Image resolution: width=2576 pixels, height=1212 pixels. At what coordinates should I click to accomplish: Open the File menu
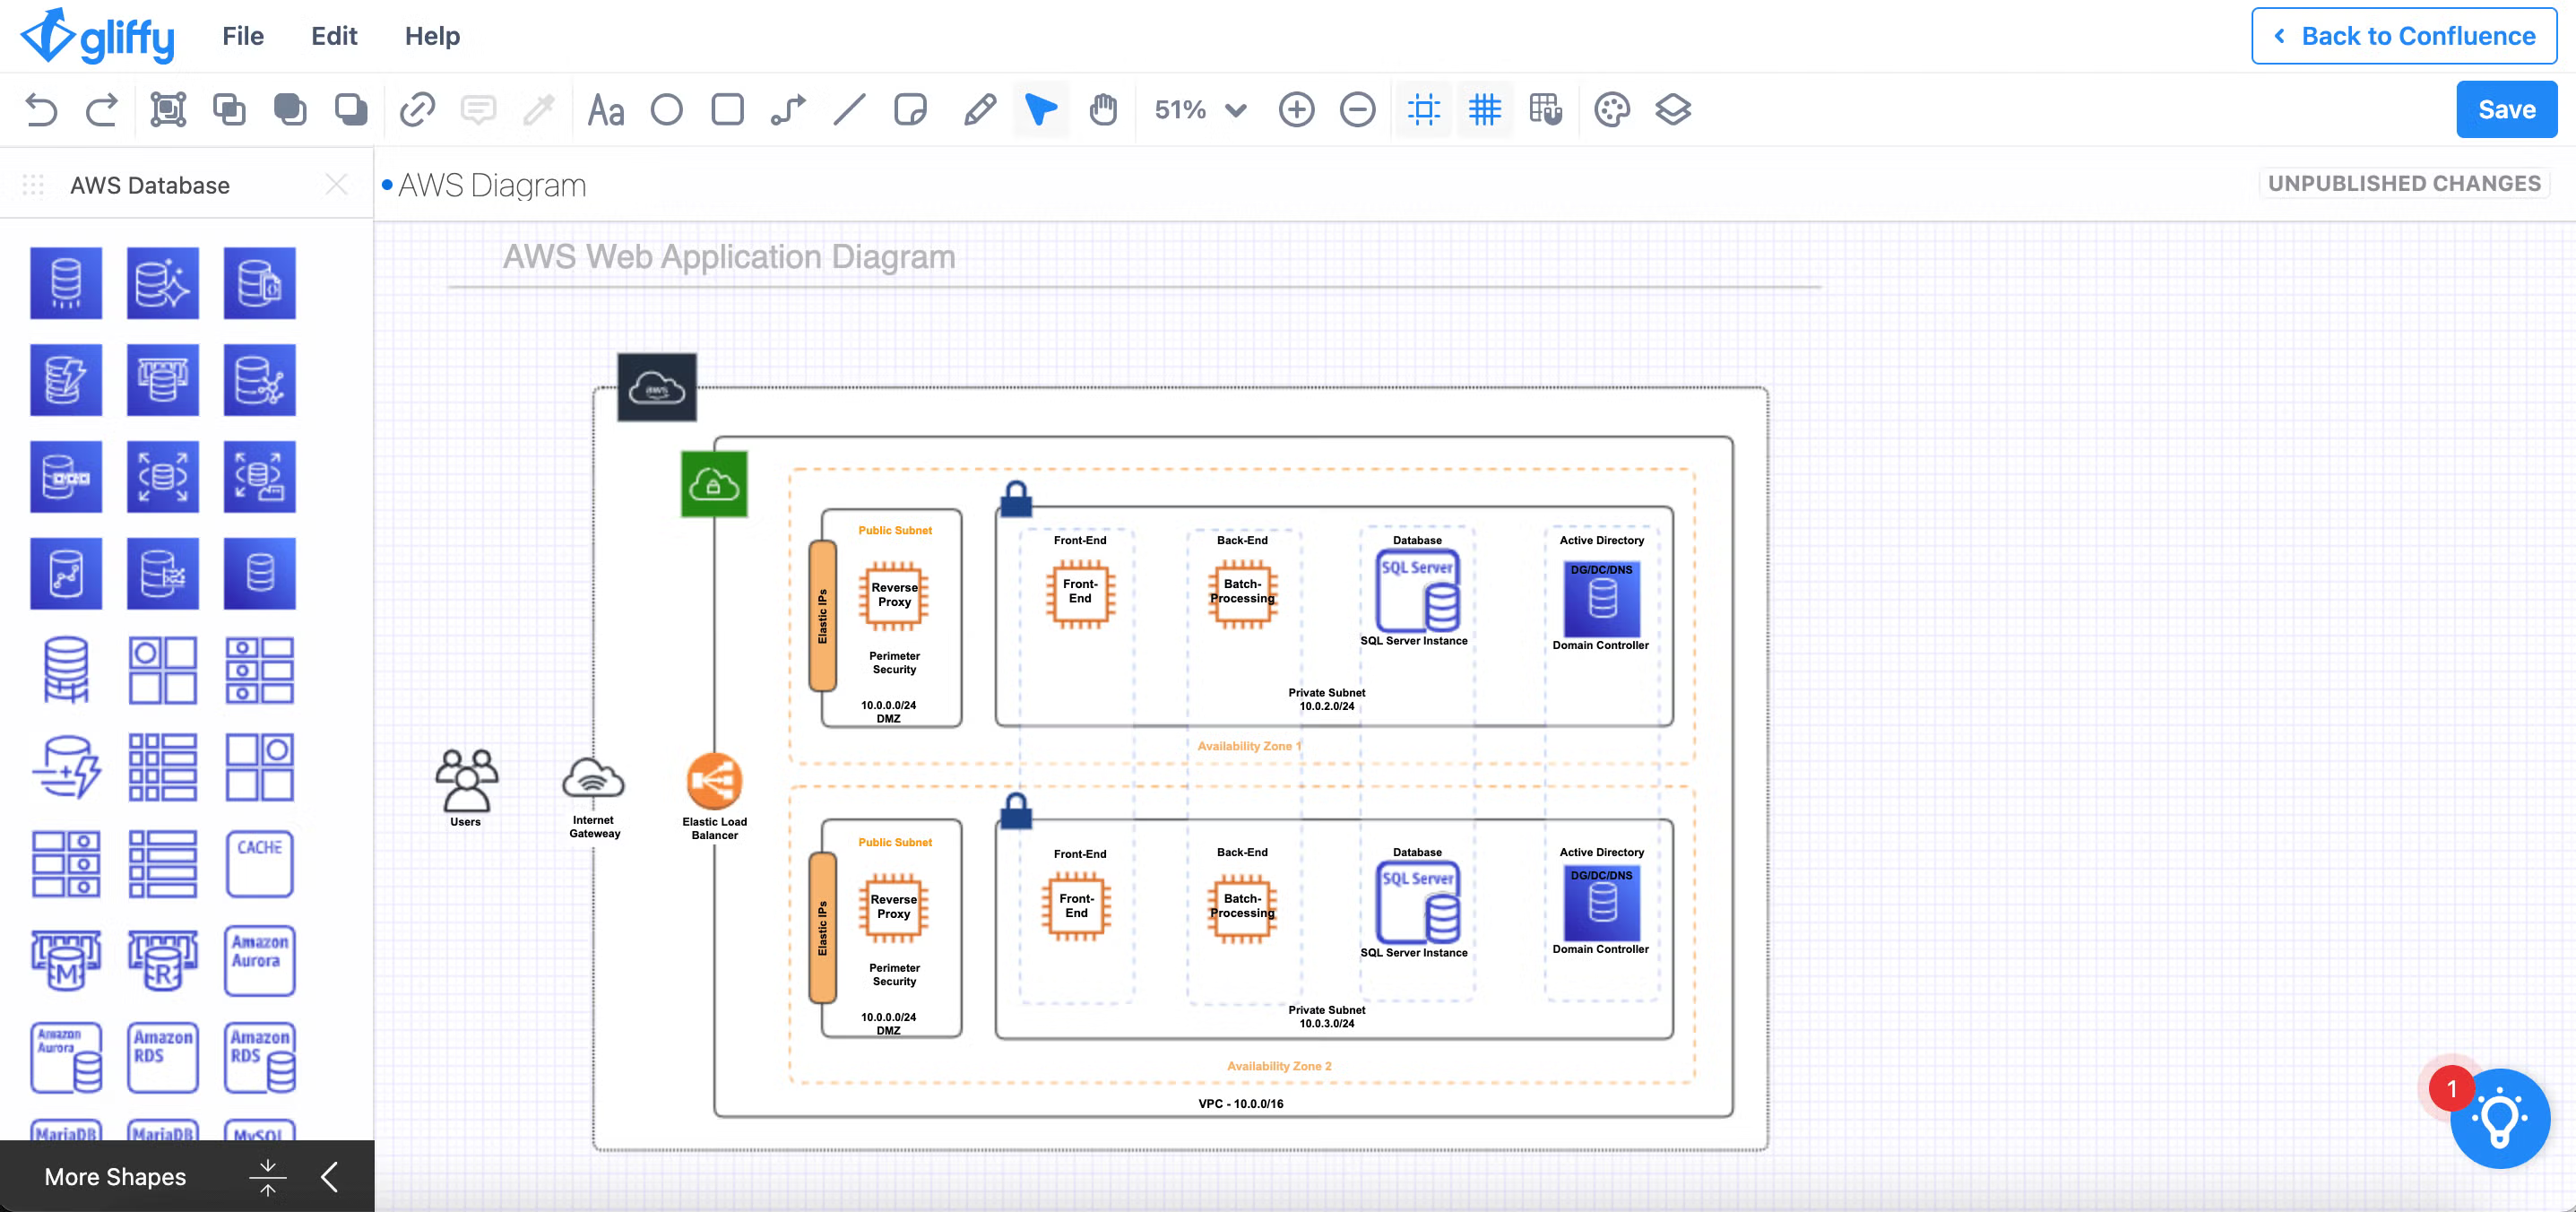pyautogui.click(x=243, y=36)
